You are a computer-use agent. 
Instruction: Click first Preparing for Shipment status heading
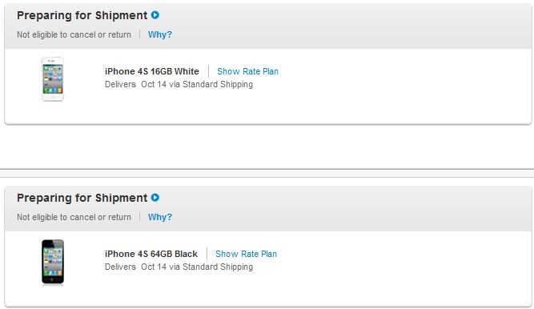[x=82, y=15]
